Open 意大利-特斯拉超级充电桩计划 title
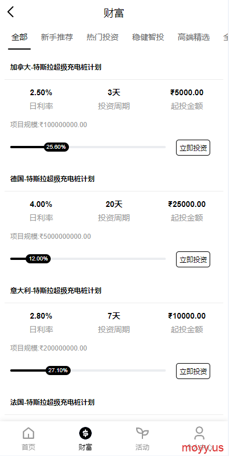The height and width of the screenshot is (456, 229). pyautogui.click(x=56, y=290)
